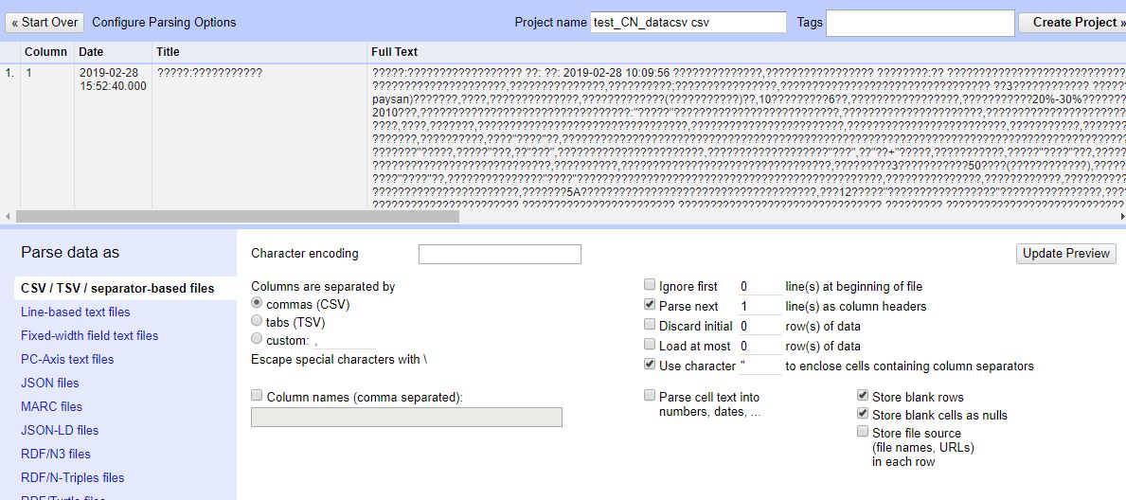Toggle Store blank cells as nulls checkbox

point(863,414)
